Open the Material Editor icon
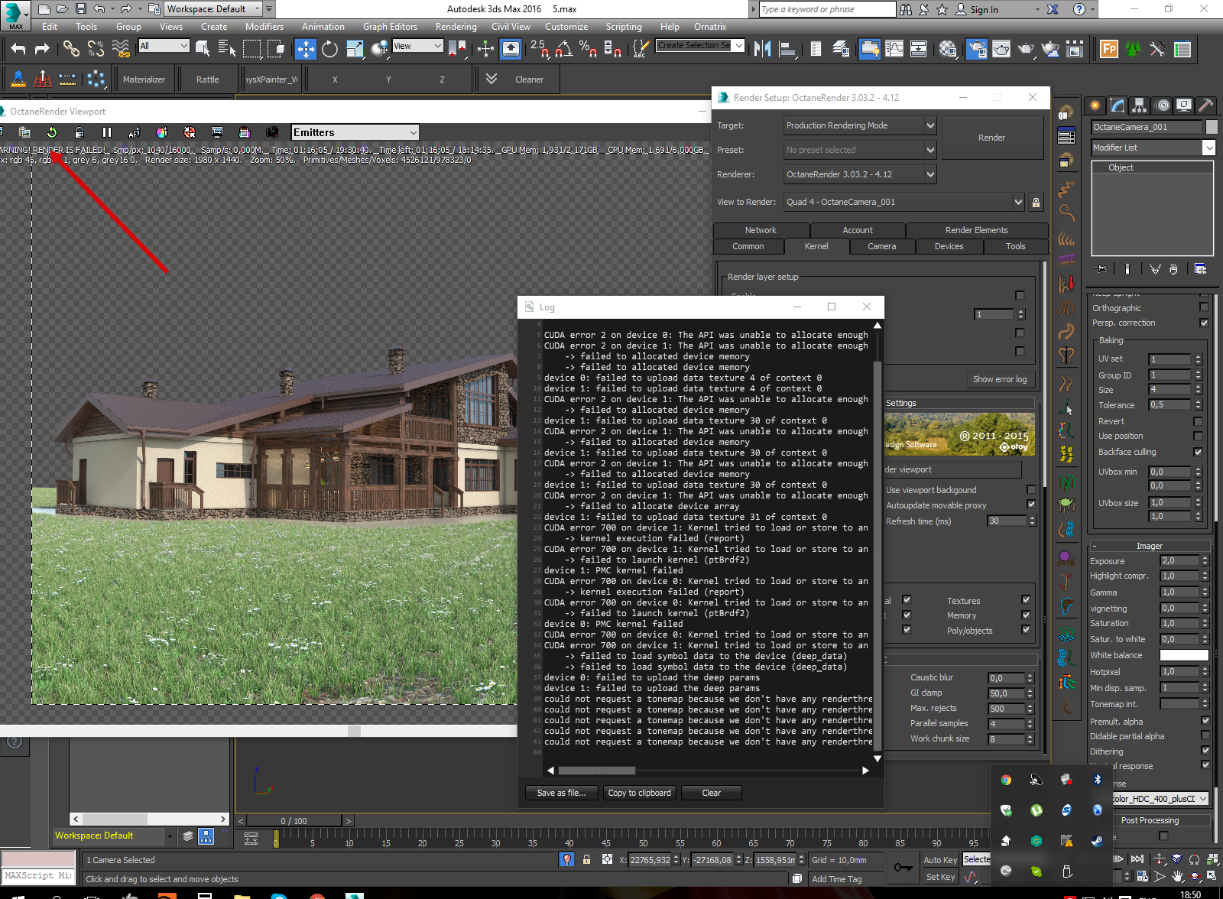 (x=948, y=49)
